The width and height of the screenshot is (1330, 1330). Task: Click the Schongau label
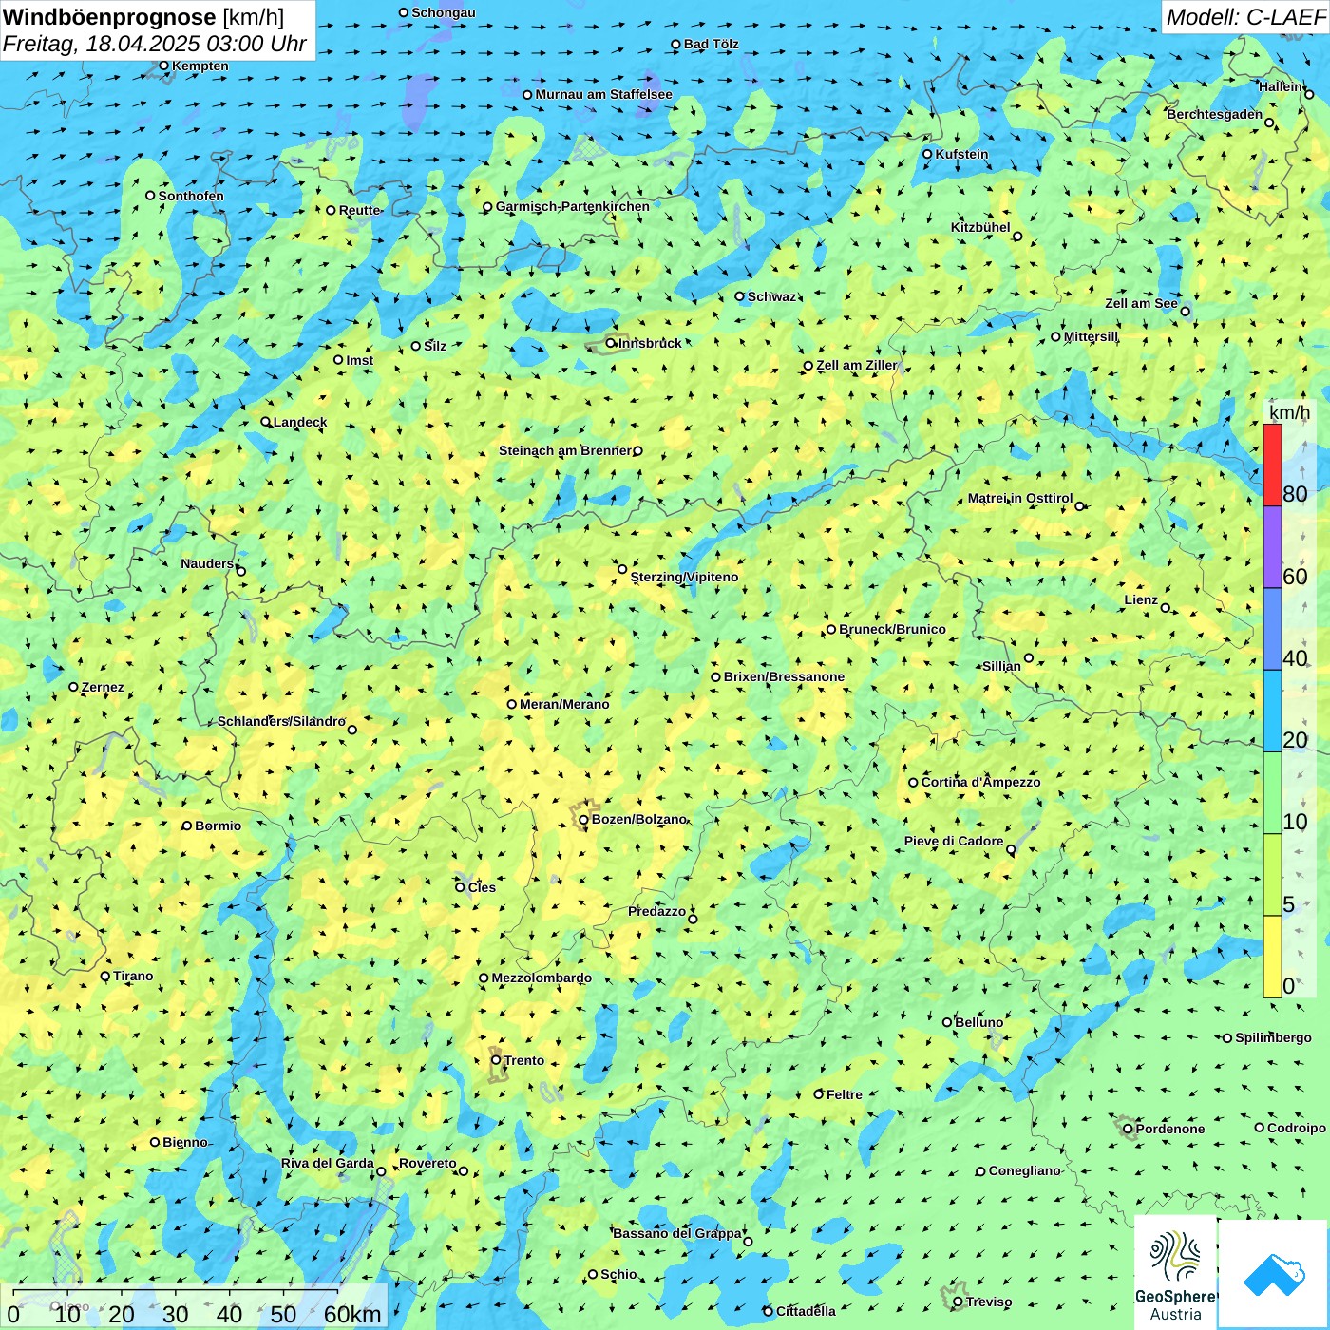coord(443,12)
